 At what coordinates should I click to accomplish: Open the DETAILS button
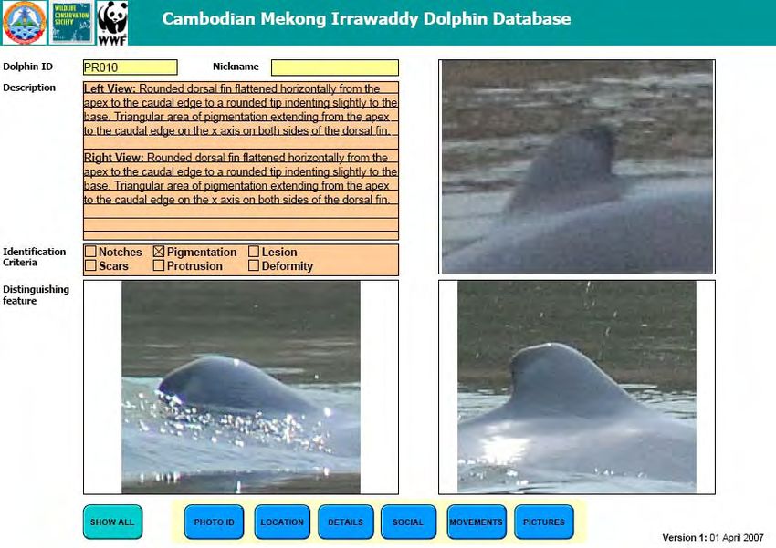coord(346,522)
